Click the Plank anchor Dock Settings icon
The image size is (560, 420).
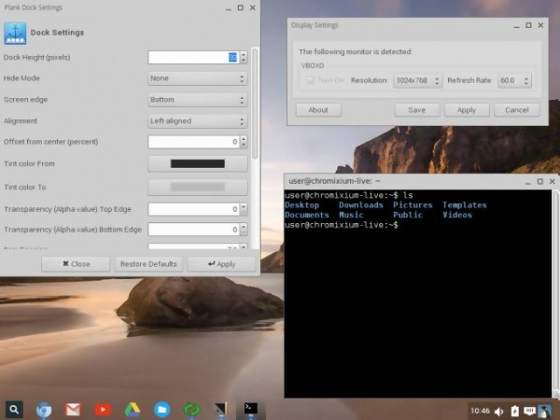click(x=15, y=34)
